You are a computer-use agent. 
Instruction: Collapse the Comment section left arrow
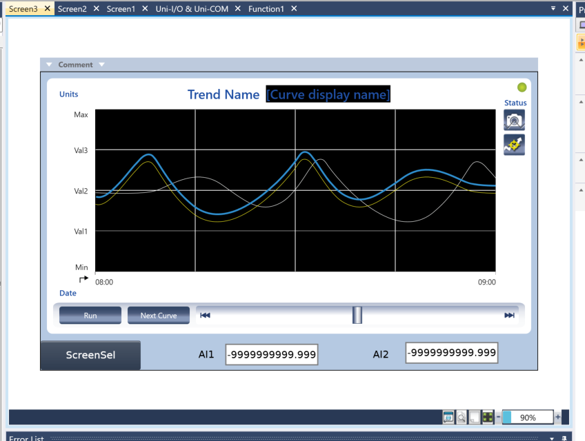coord(49,65)
